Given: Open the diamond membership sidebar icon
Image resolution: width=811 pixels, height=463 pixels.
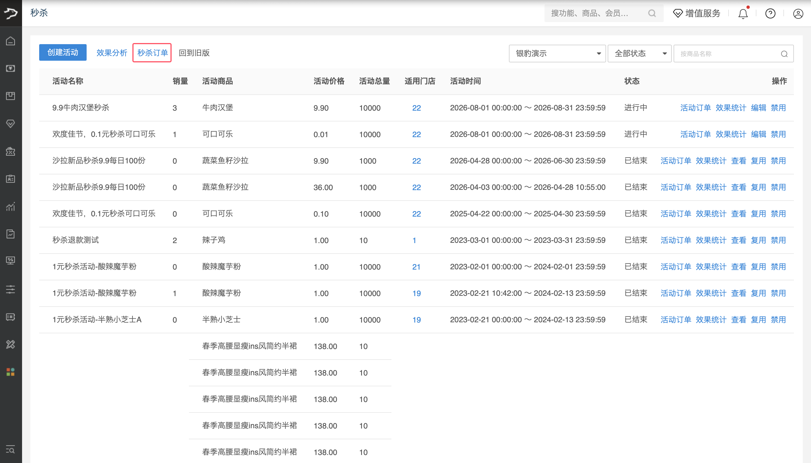Looking at the screenshot, I should click(x=10, y=124).
